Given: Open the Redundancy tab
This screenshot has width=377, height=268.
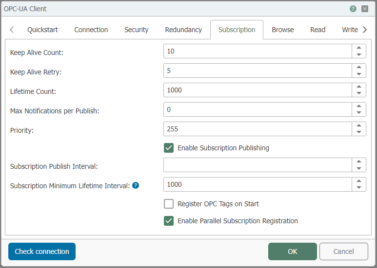Looking at the screenshot, I should [183, 30].
